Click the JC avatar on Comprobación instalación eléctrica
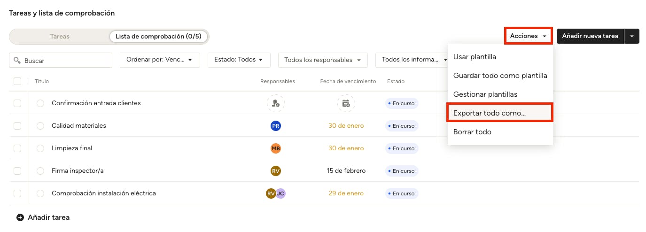The height and width of the screenshot is (232, 646). point(280,193)
